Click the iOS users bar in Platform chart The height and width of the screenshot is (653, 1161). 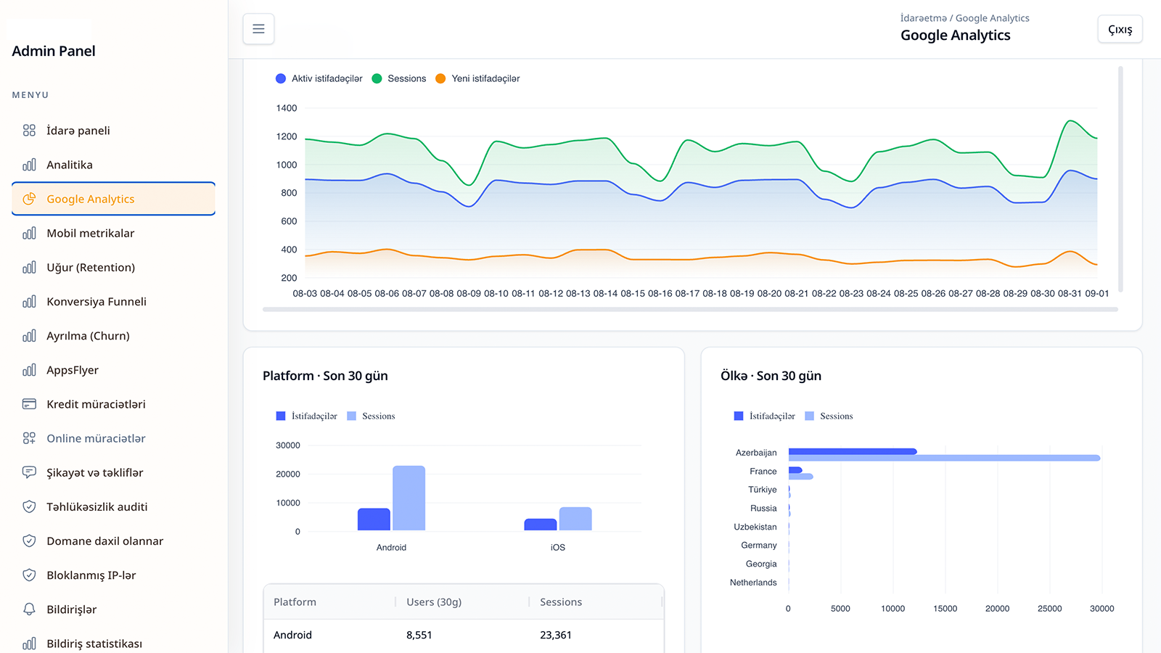pyautogui.click(x=541, y=525)
